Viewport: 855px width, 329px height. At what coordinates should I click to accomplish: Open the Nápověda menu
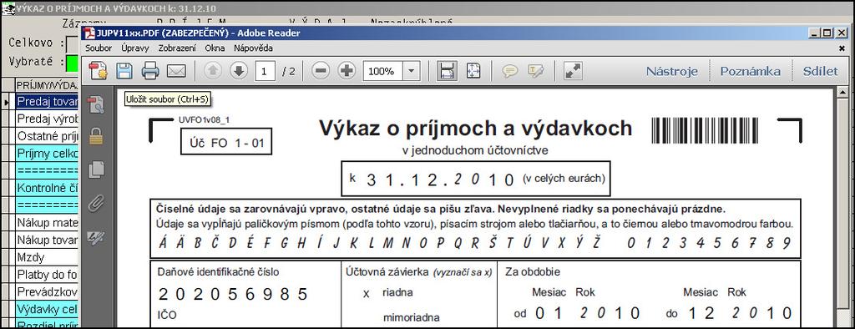pyautogui.click(x=253, y=48)
